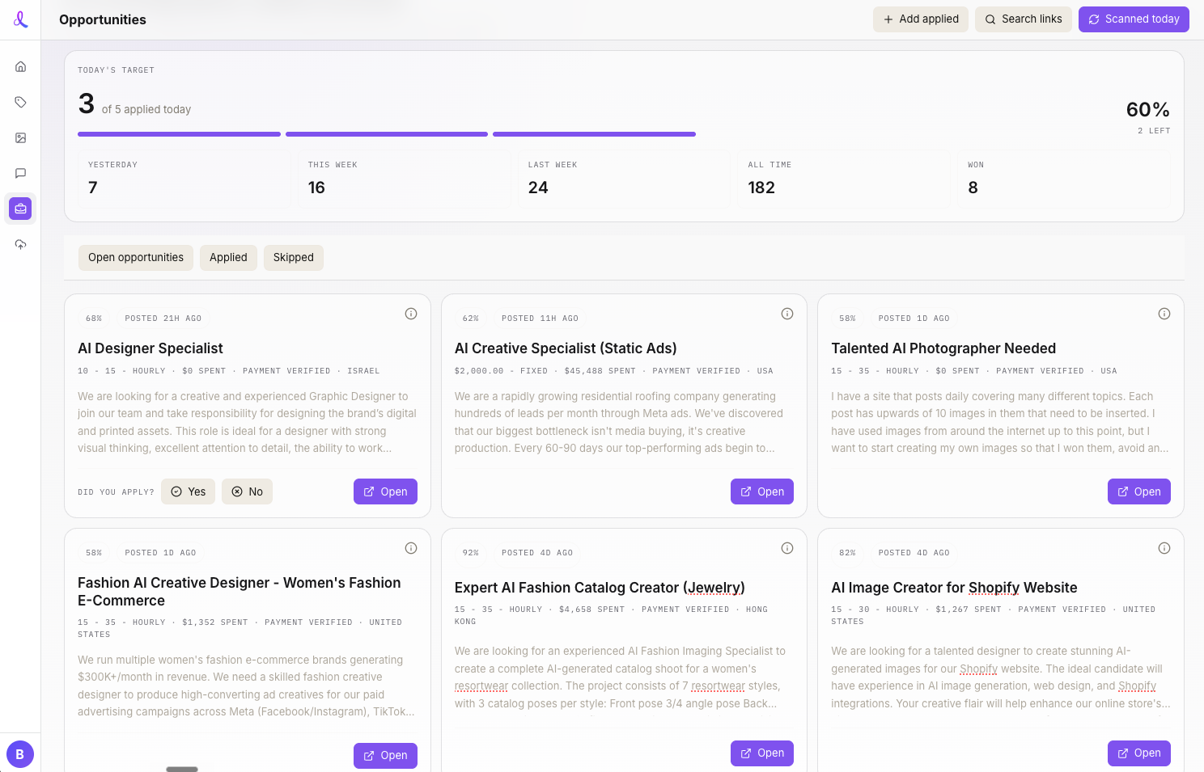Click the Won stat showing 8
This screenshot has width=1204, height=772.
(1064, 179)
